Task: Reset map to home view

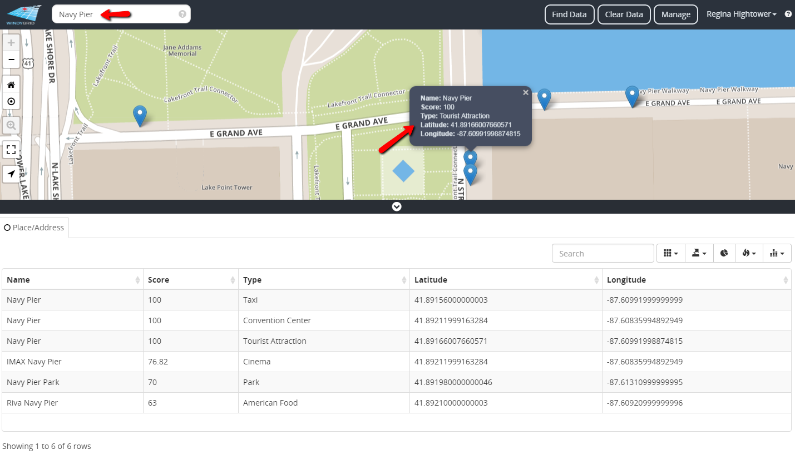Action: tap(11, 85)
